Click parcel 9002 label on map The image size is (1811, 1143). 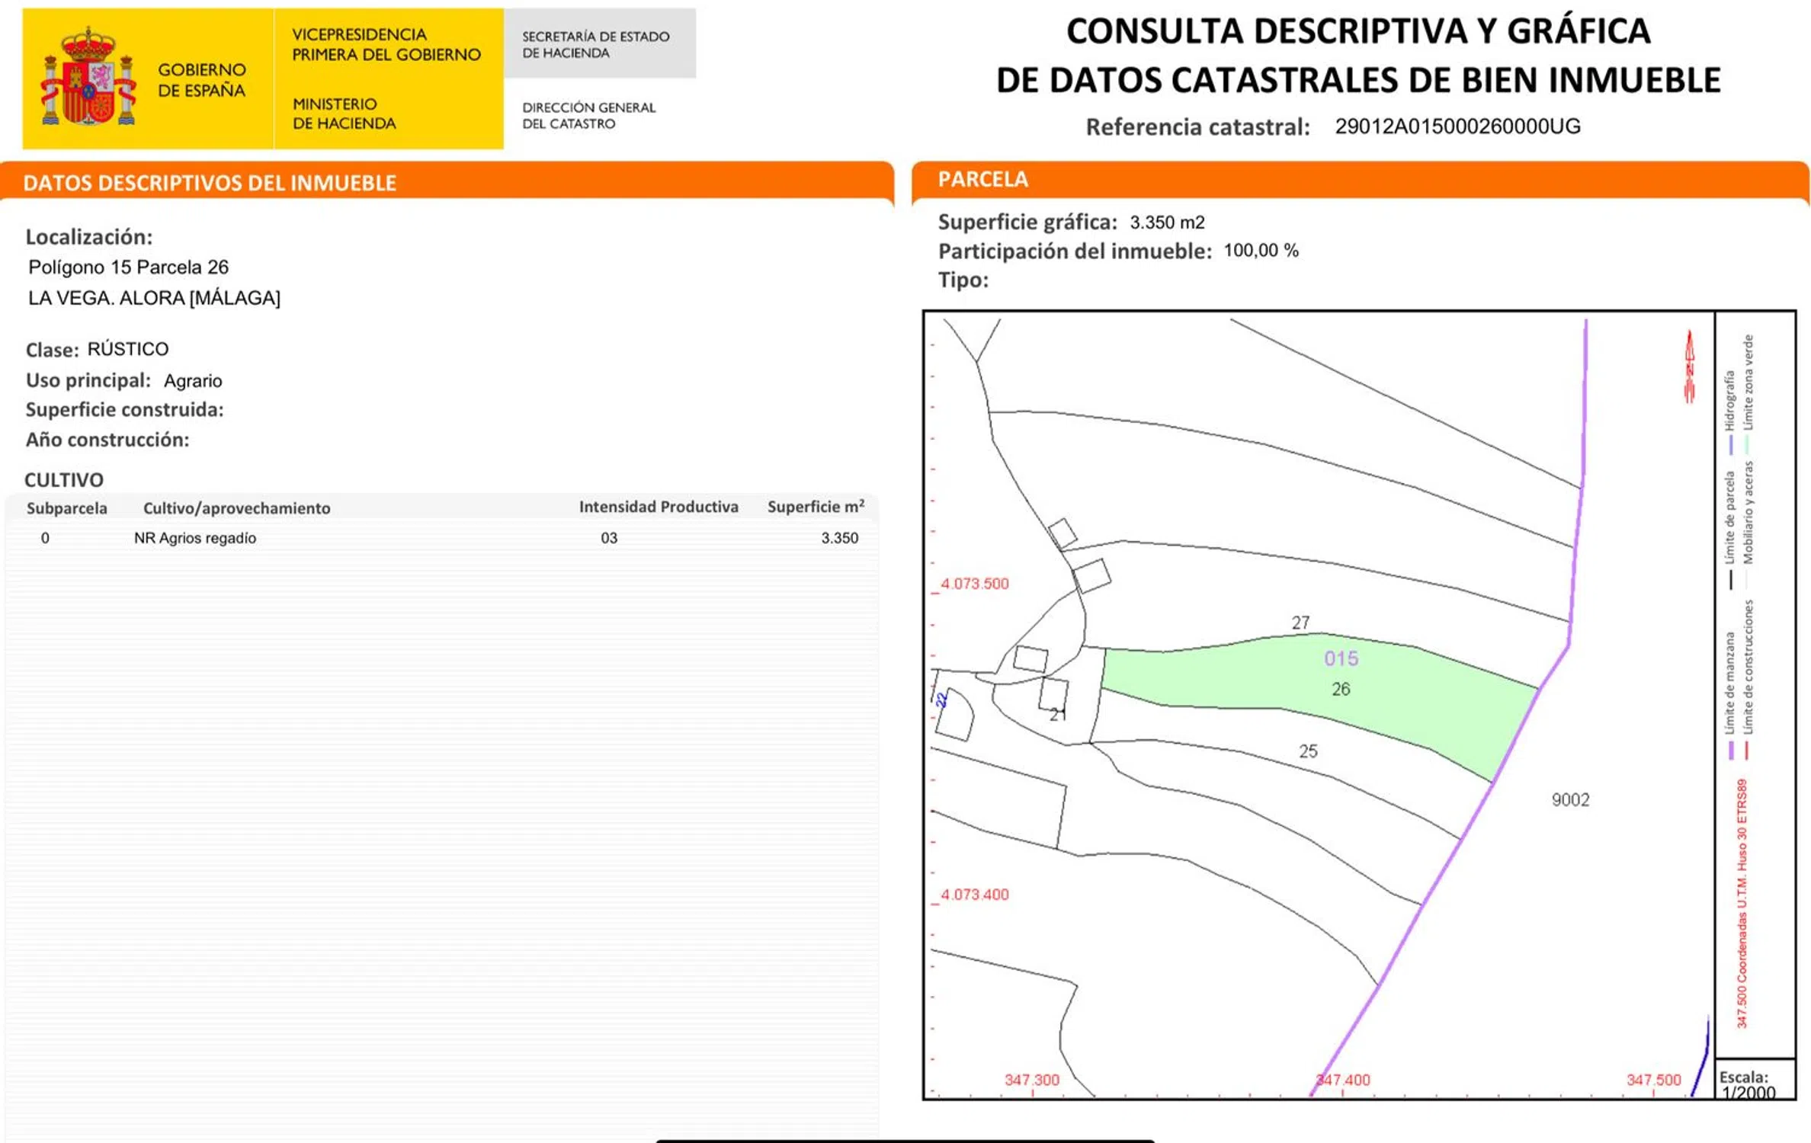[x=1571, y=800]
